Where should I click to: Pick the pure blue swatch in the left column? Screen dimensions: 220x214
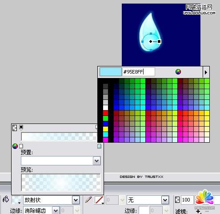105,123
